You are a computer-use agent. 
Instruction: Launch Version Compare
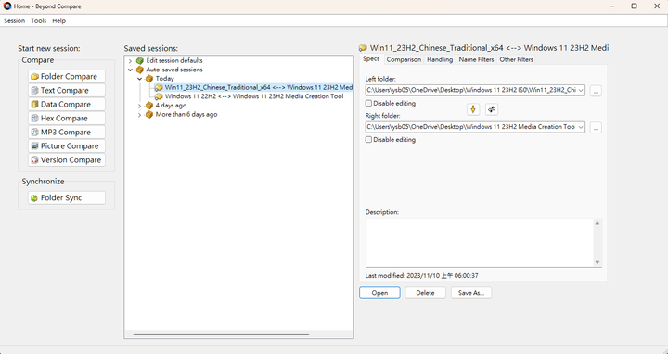(67, 160)
